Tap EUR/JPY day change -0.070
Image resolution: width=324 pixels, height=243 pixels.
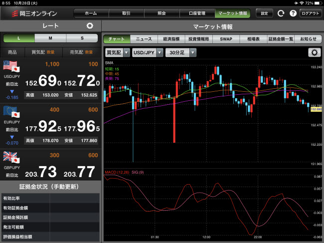pos(12,143)
